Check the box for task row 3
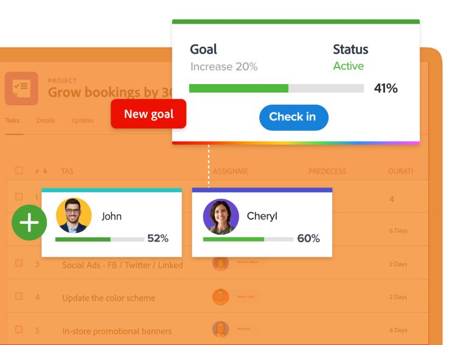Viewport: 460px width, 345px height. point(18,263)
